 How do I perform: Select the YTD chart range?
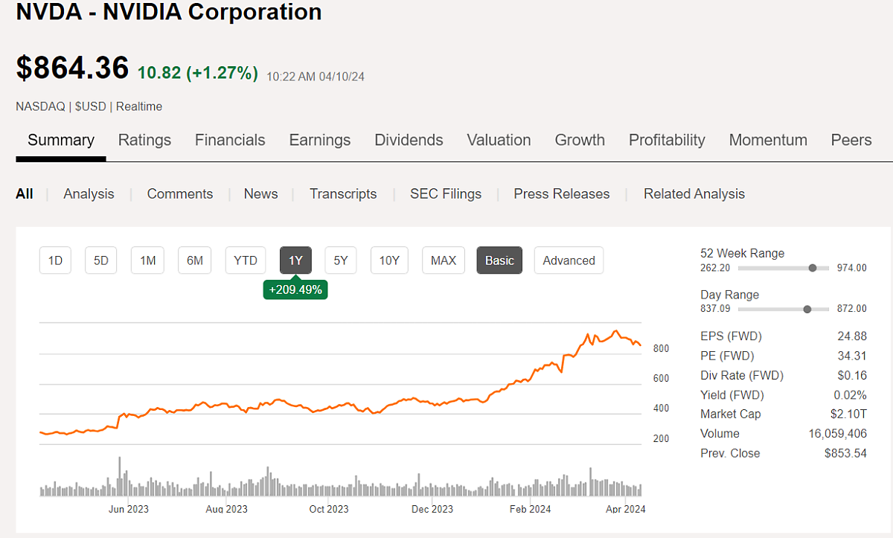(x=246, y=260)
